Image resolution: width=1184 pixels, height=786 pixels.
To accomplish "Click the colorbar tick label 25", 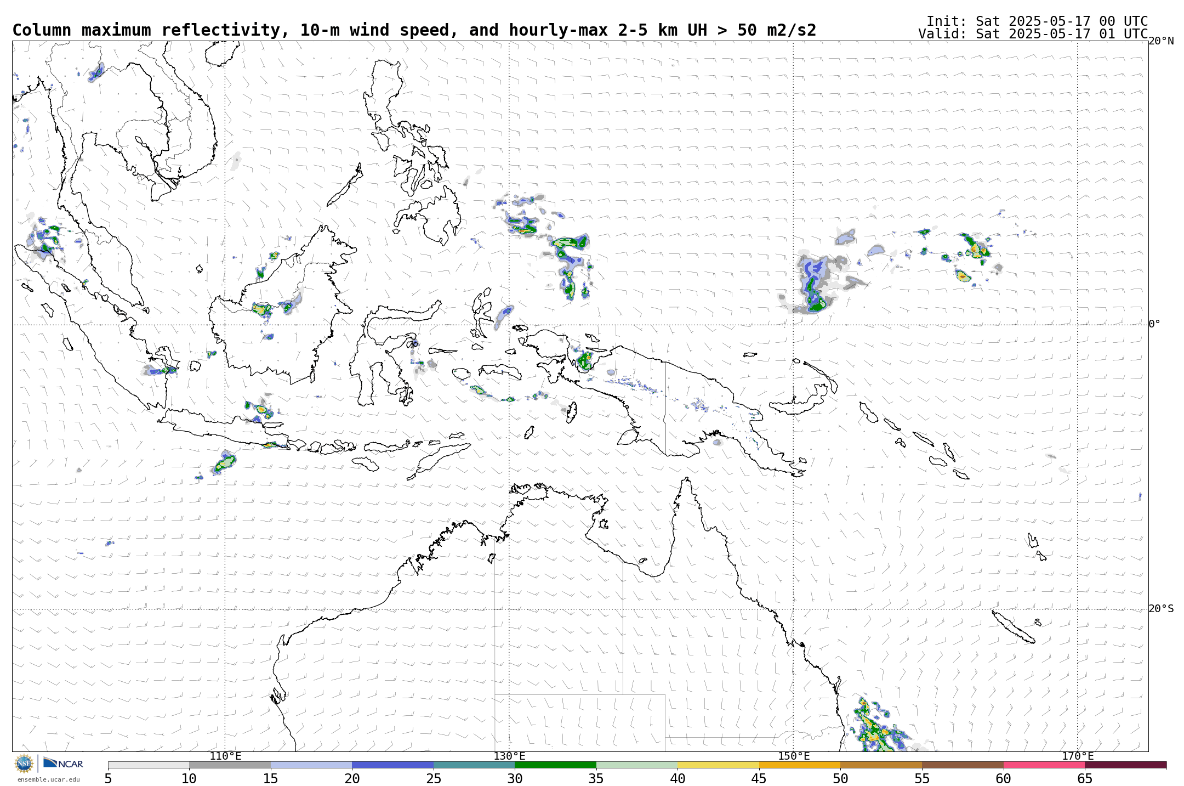I will [434, 778].
